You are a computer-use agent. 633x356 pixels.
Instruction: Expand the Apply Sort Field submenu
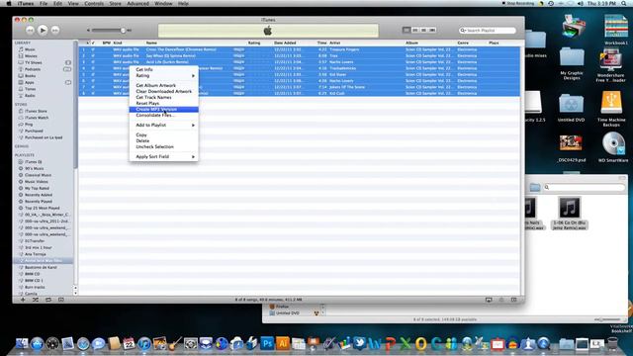[x=163, y=156]
